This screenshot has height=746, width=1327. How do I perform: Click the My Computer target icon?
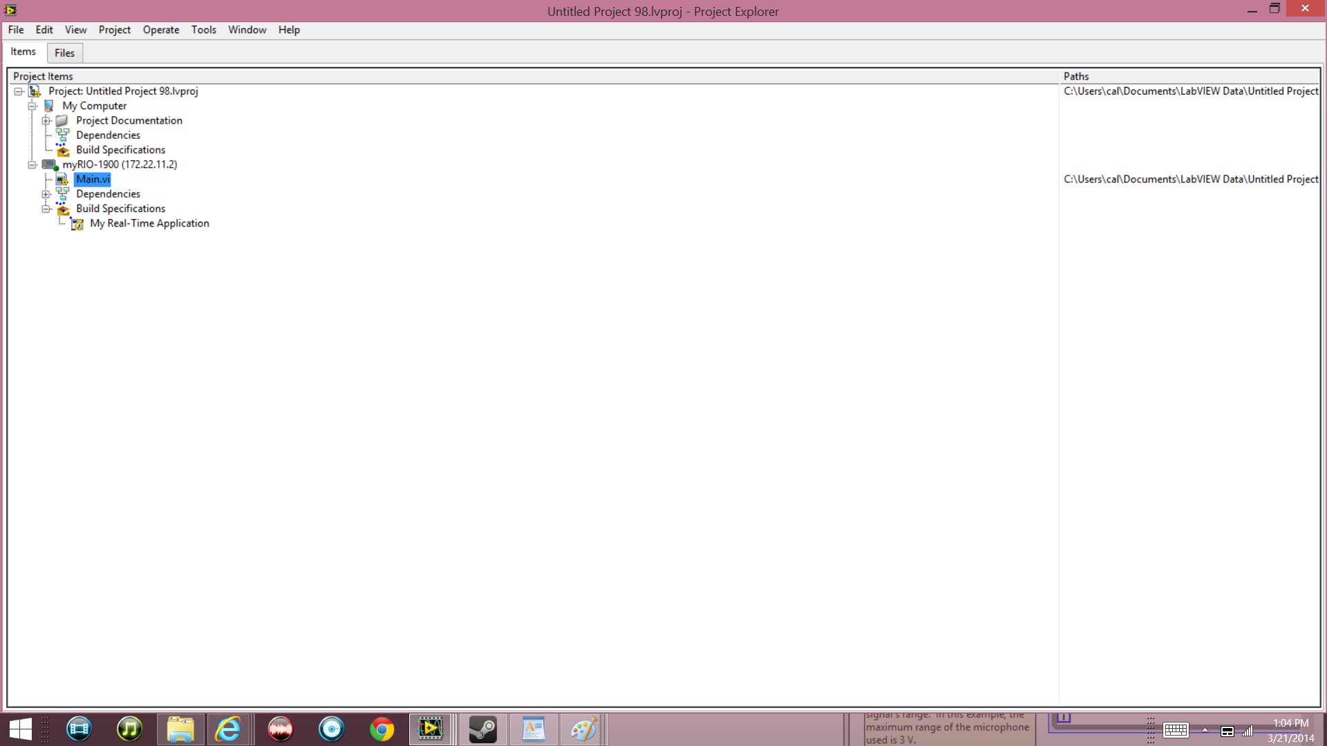(x=49, y=106)
